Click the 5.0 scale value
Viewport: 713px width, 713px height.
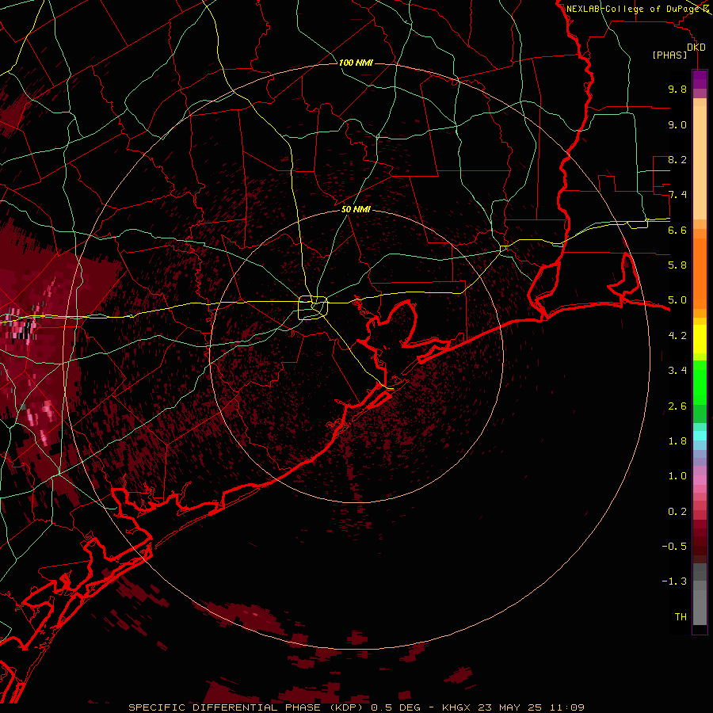coord(677,300)
